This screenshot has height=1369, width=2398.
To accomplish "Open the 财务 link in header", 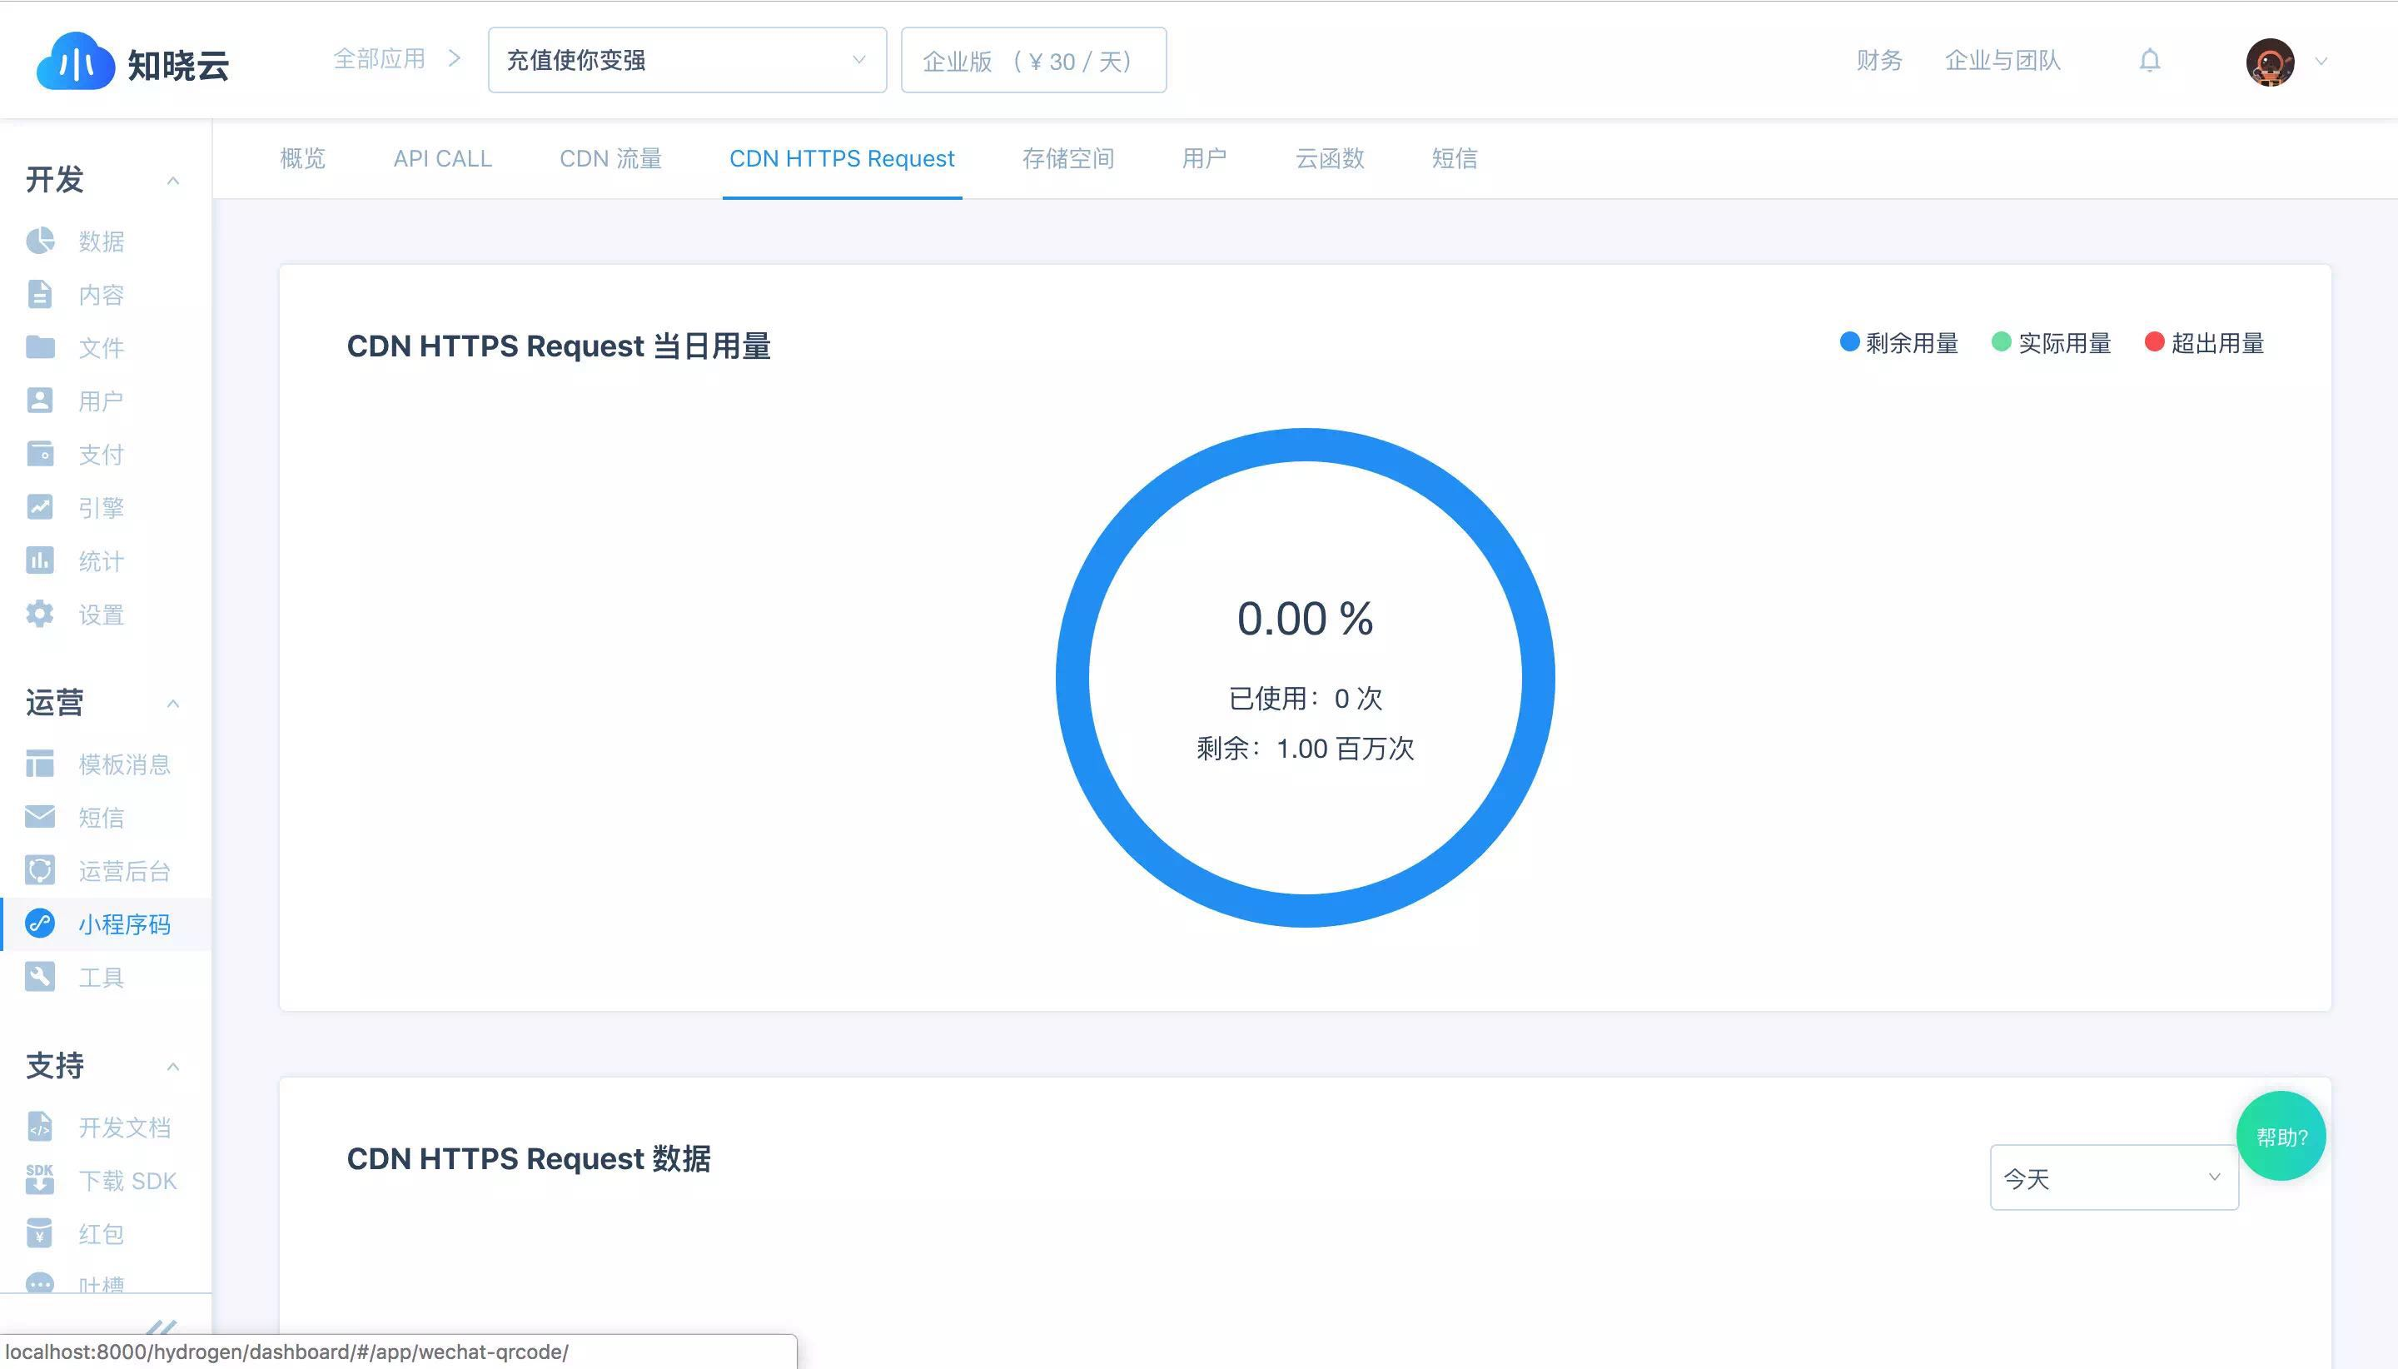I will 1878,61.
